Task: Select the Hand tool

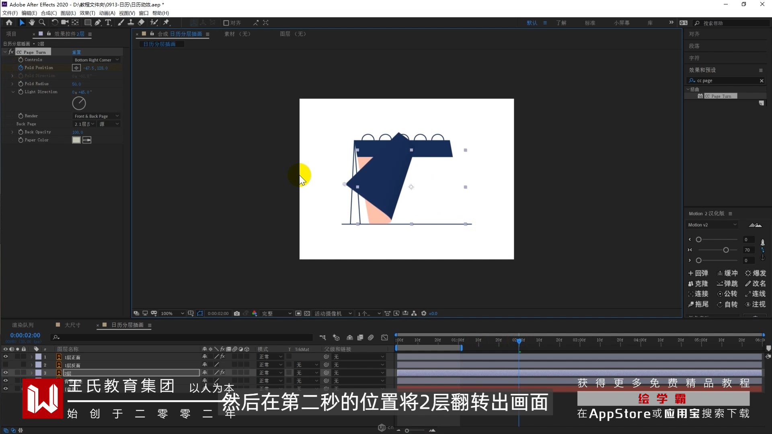Action: [32, 23]
